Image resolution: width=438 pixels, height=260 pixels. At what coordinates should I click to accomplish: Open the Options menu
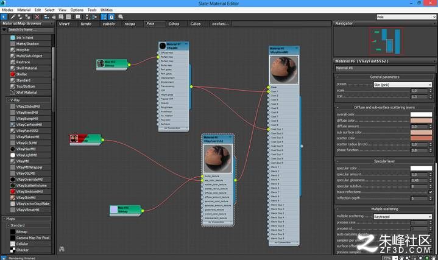coord(77,10)
